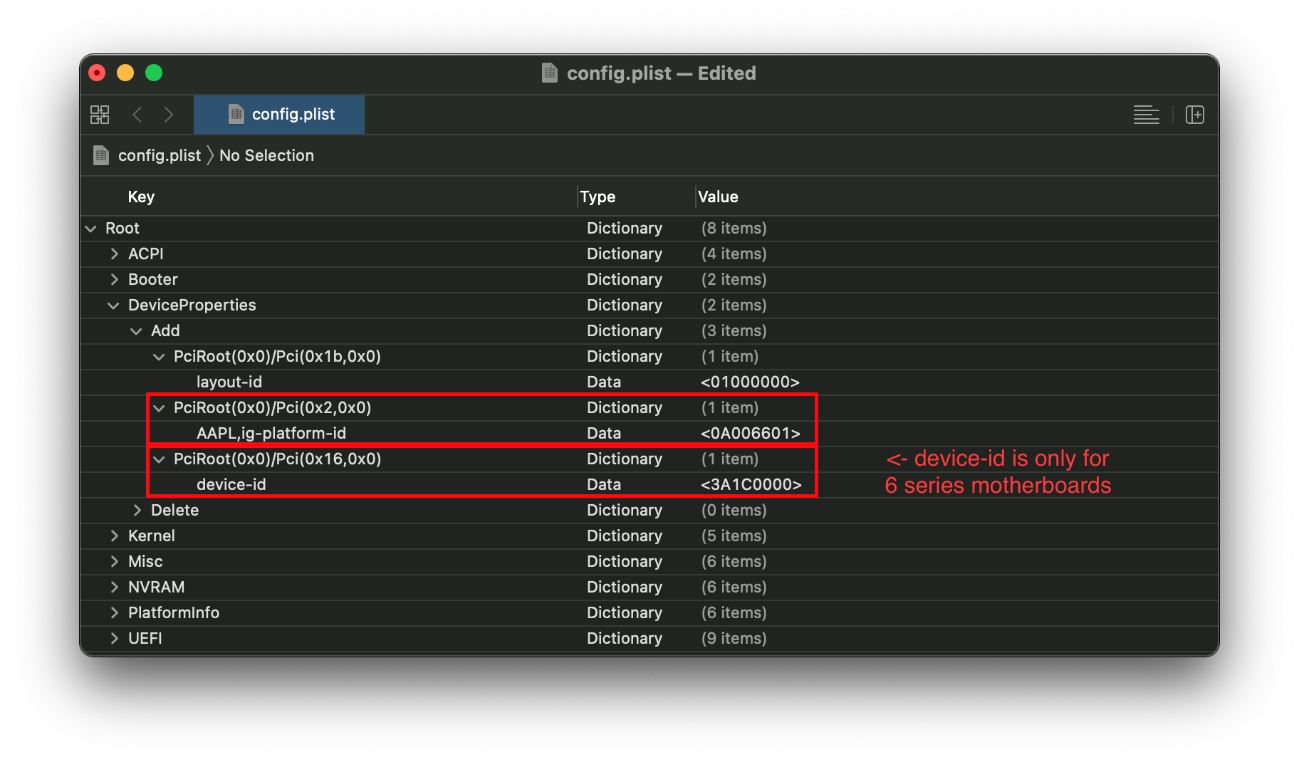Click the document icon in title bar
This screenshot has height=762, width=1299.
[550, 73]
